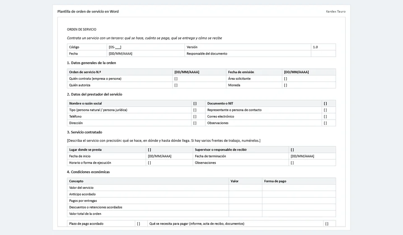Click bracket field beside Teléfono

coord(198,117)
